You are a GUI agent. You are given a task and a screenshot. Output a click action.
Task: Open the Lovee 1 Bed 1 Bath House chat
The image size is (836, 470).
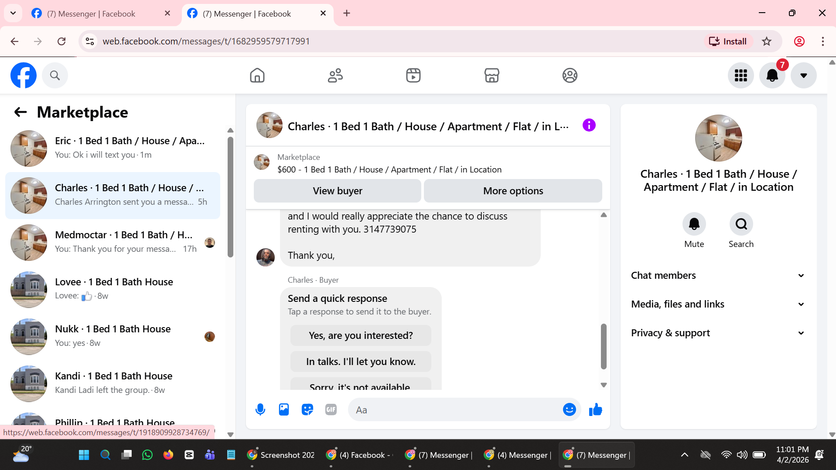coord(113,290)
